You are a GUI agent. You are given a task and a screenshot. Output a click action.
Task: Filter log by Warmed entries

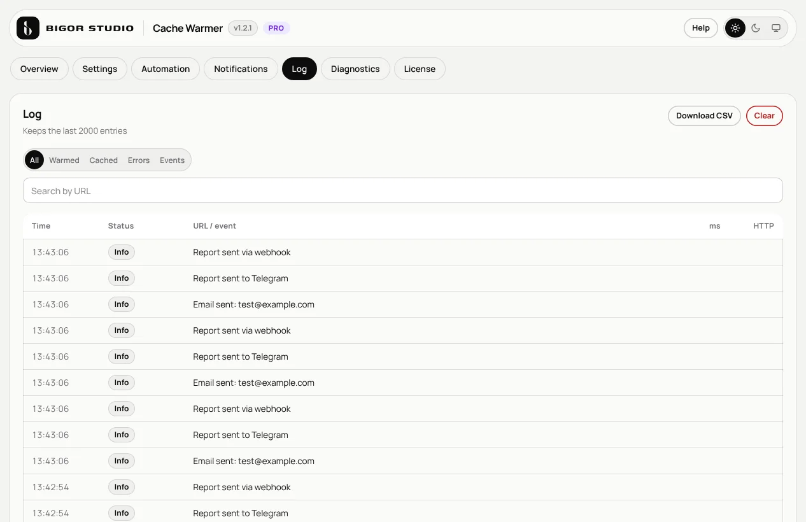coord(64,160)
